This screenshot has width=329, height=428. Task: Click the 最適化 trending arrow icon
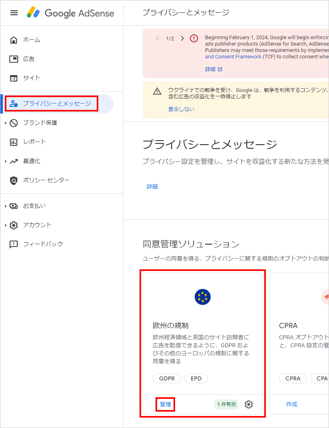[14, 161]
